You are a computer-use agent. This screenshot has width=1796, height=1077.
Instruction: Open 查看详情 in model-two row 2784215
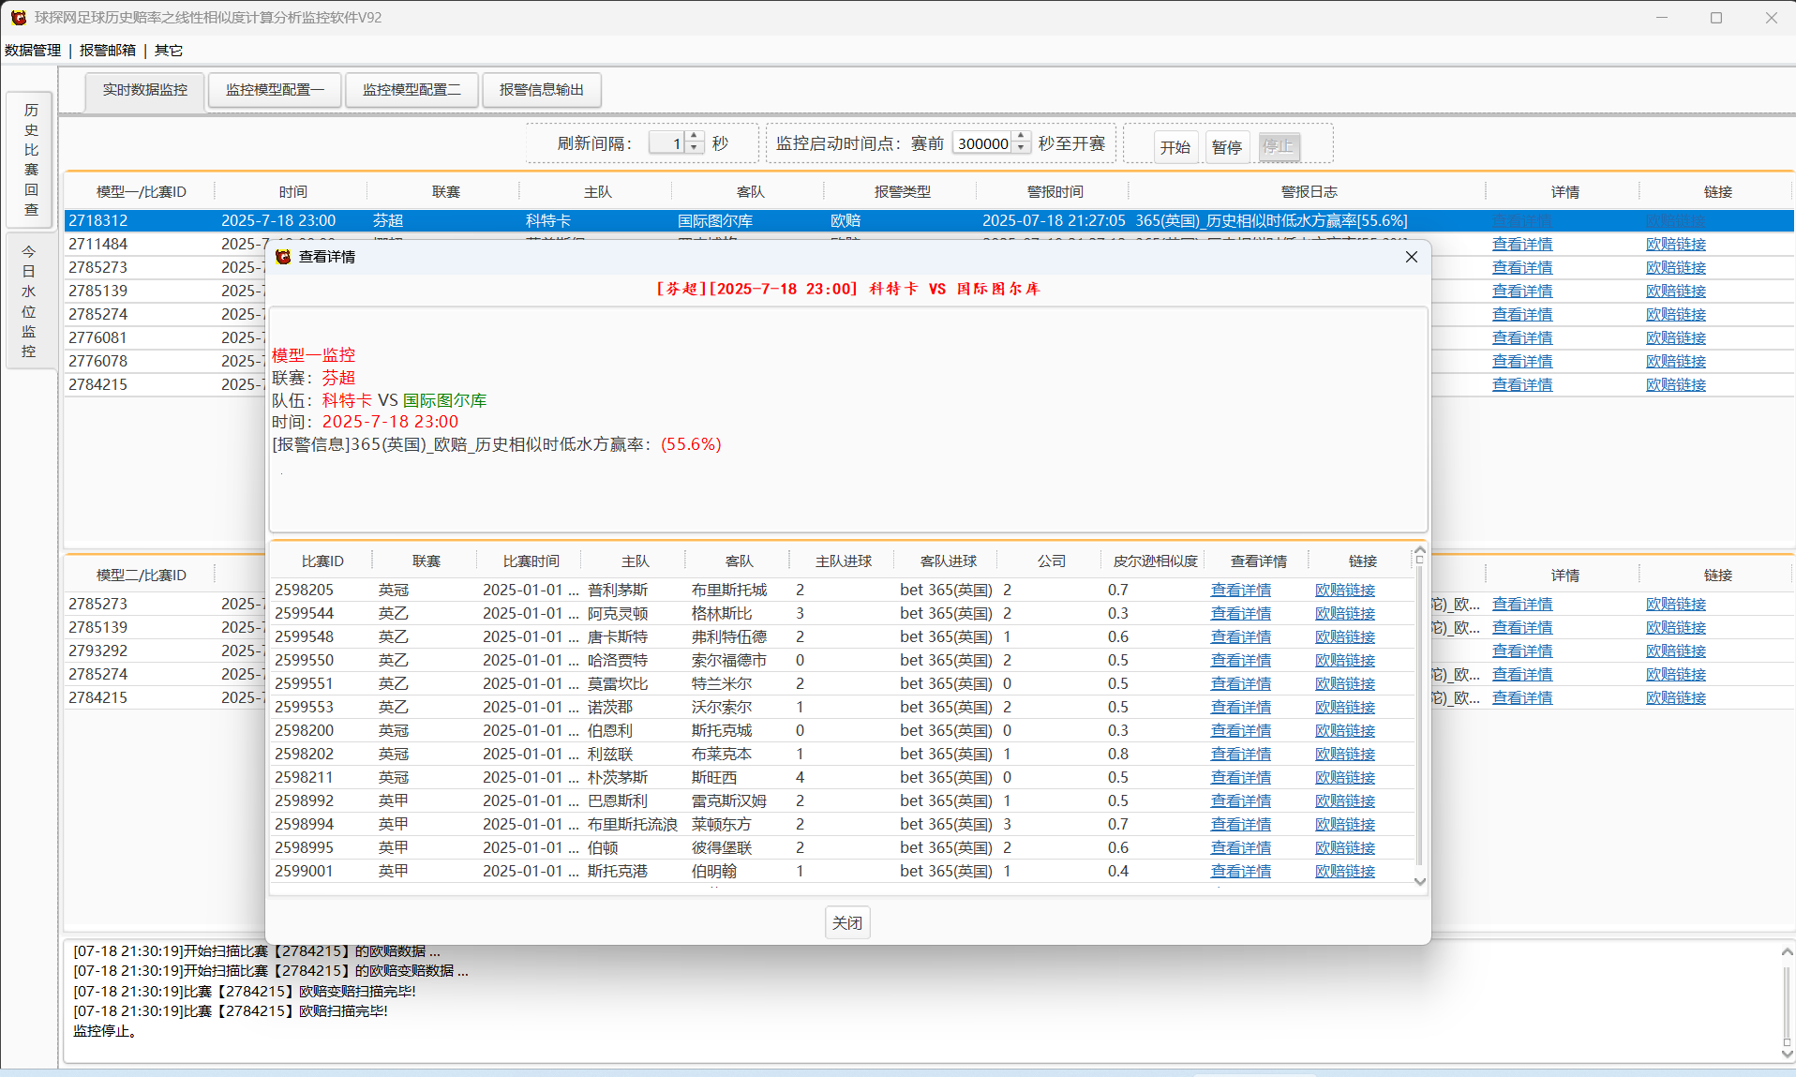(1522, 698)
